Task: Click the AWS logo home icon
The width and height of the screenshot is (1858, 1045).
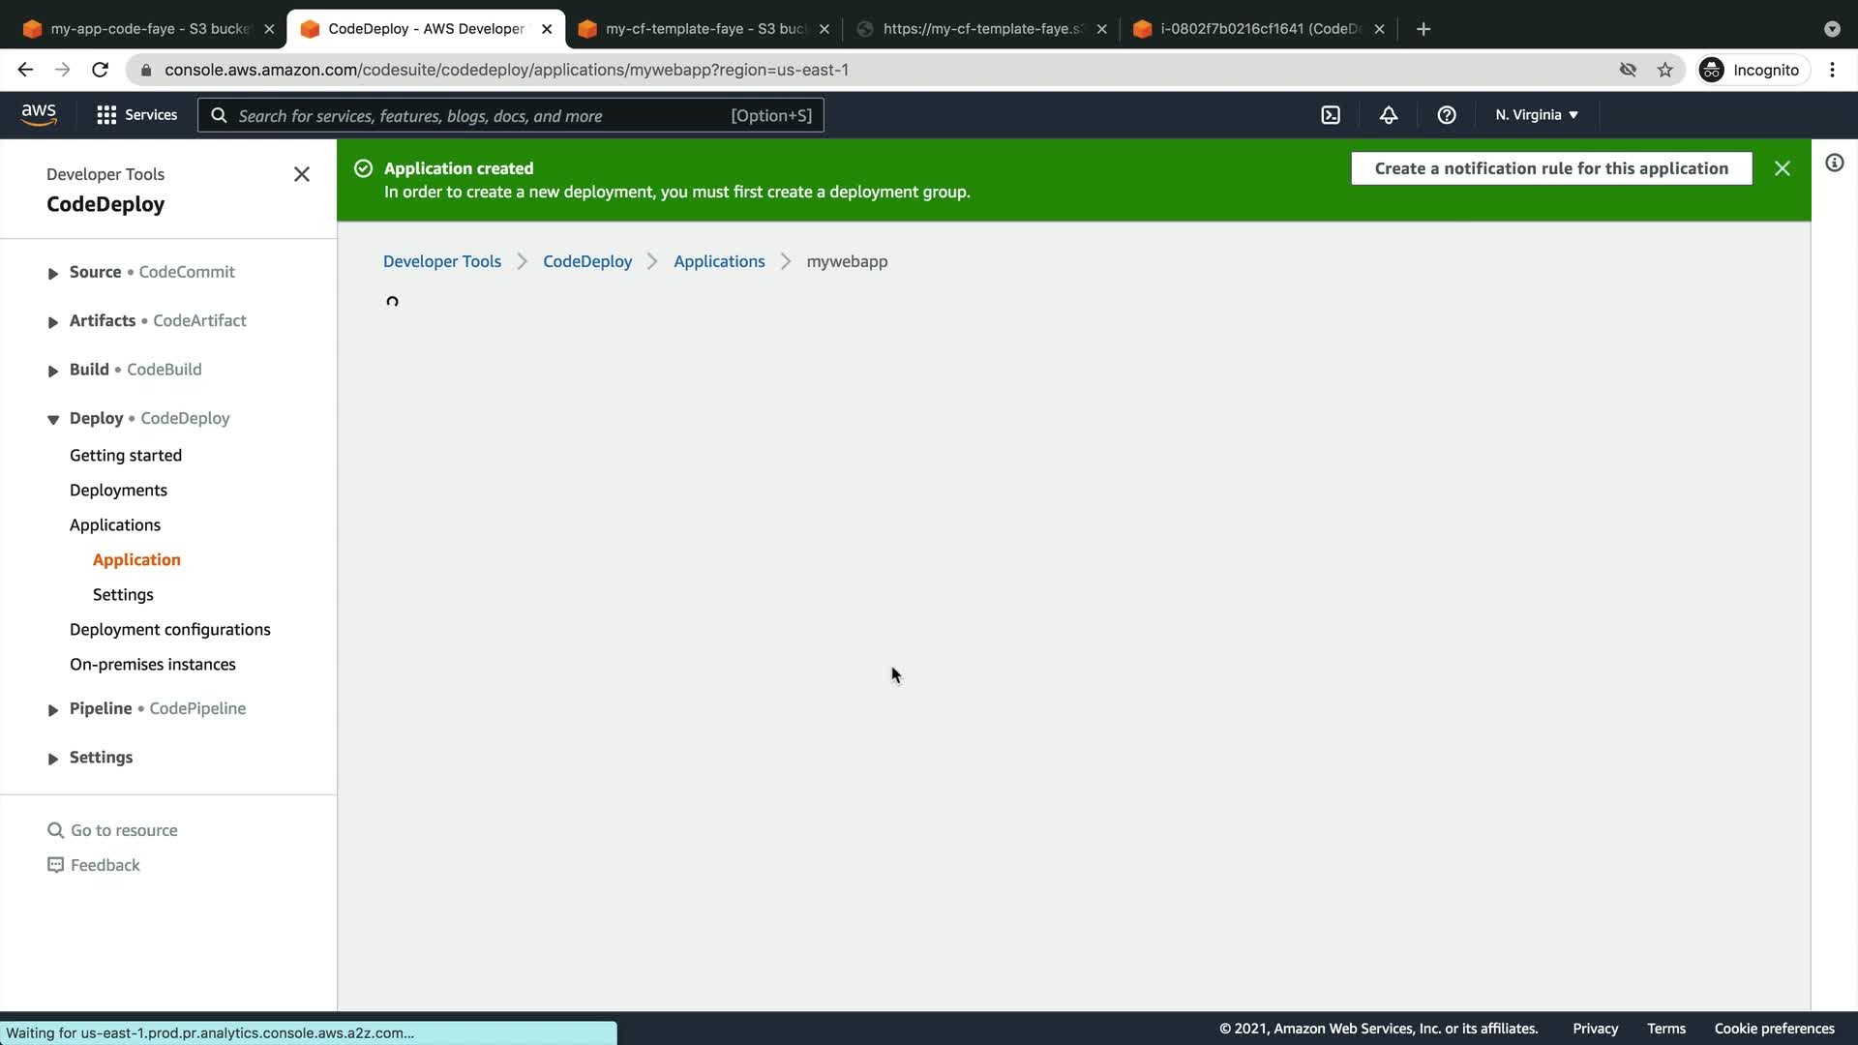Action: (x=39, y=115)
